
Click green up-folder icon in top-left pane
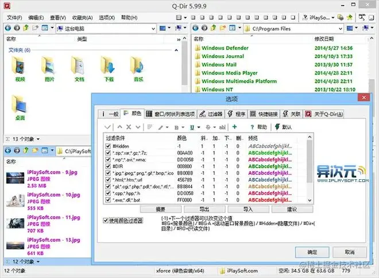point(26,28)
